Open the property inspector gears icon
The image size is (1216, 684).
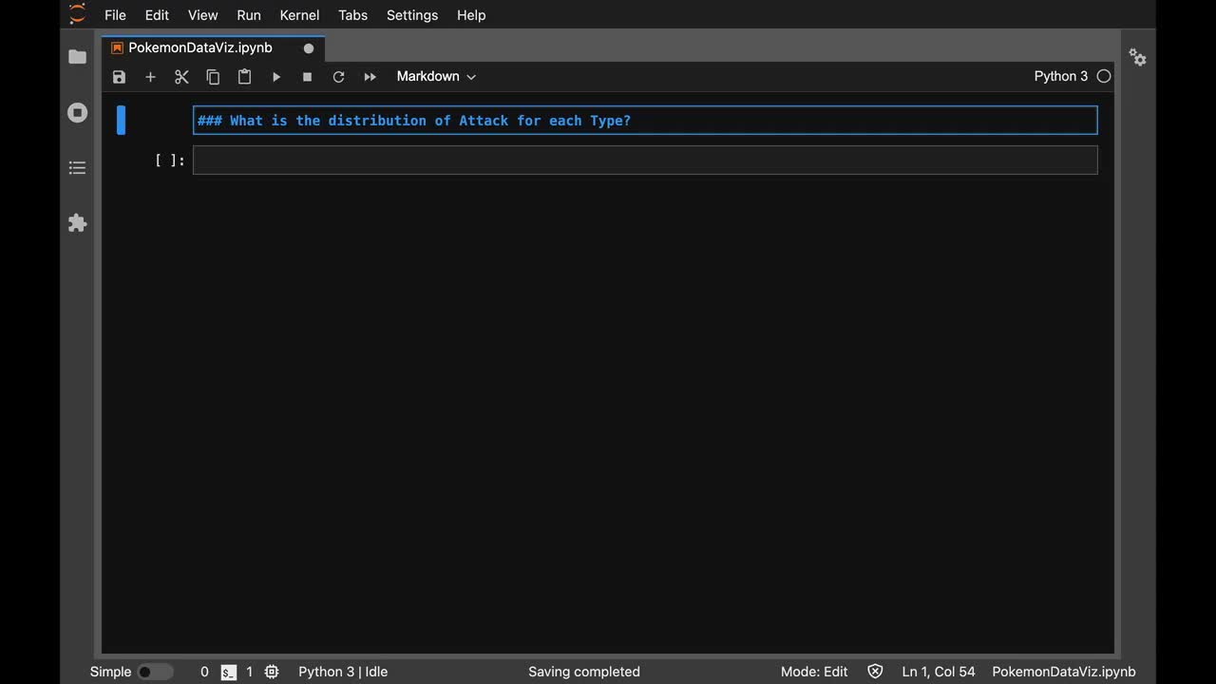point(1137,57)
